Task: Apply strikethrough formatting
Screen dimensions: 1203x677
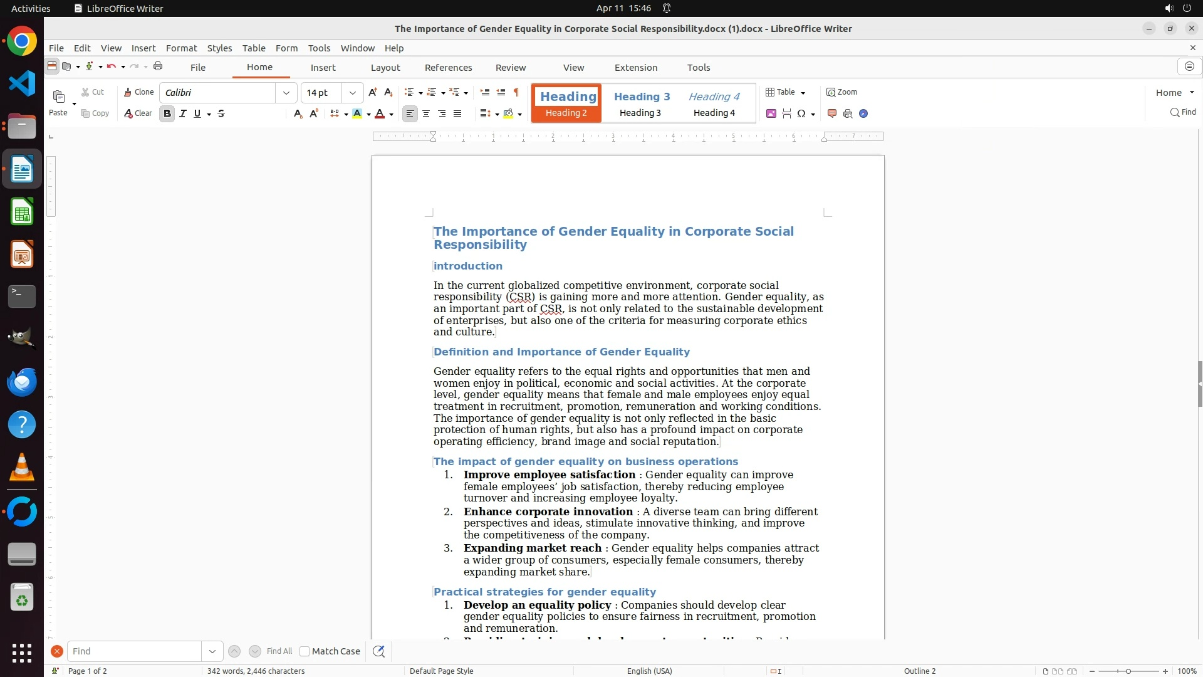Action: 221,113
